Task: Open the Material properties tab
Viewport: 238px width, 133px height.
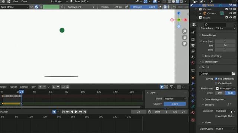Action: click(x=193, y=113)
